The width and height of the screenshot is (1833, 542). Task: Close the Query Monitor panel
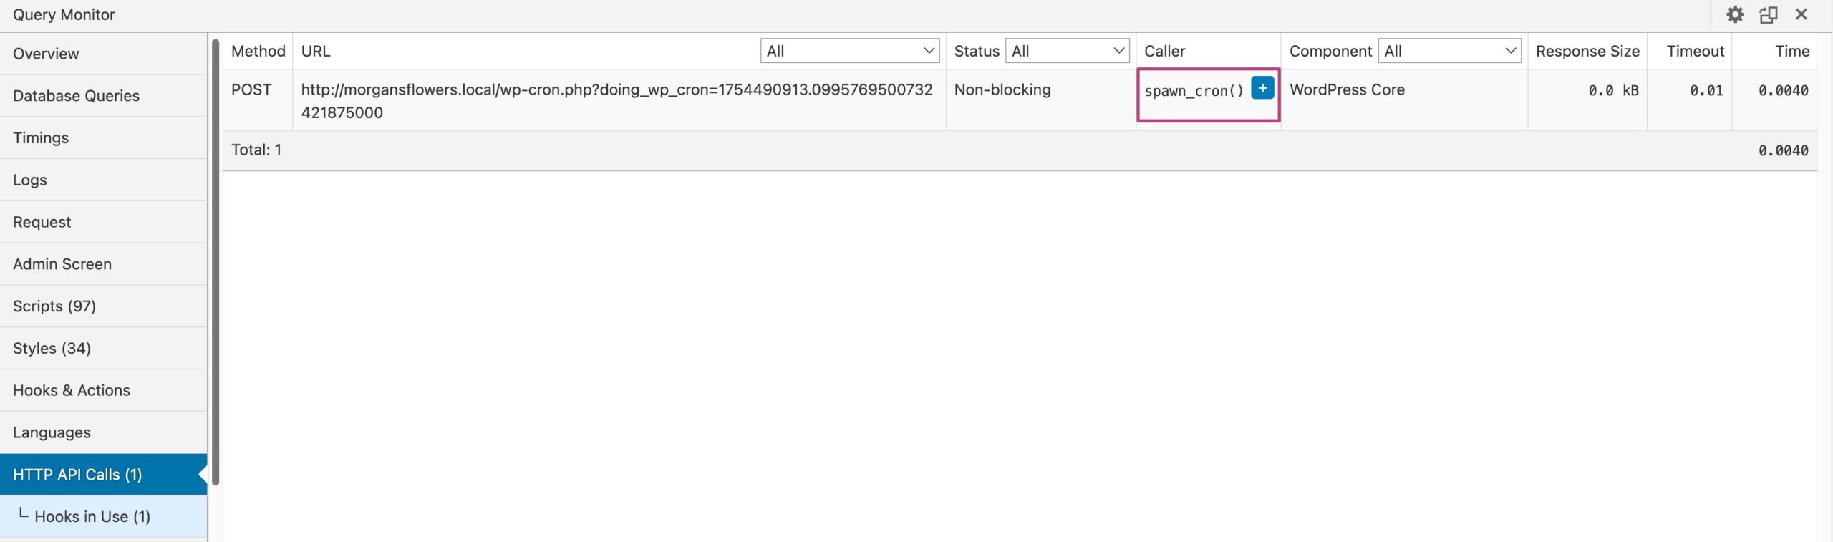point(1801,14)
